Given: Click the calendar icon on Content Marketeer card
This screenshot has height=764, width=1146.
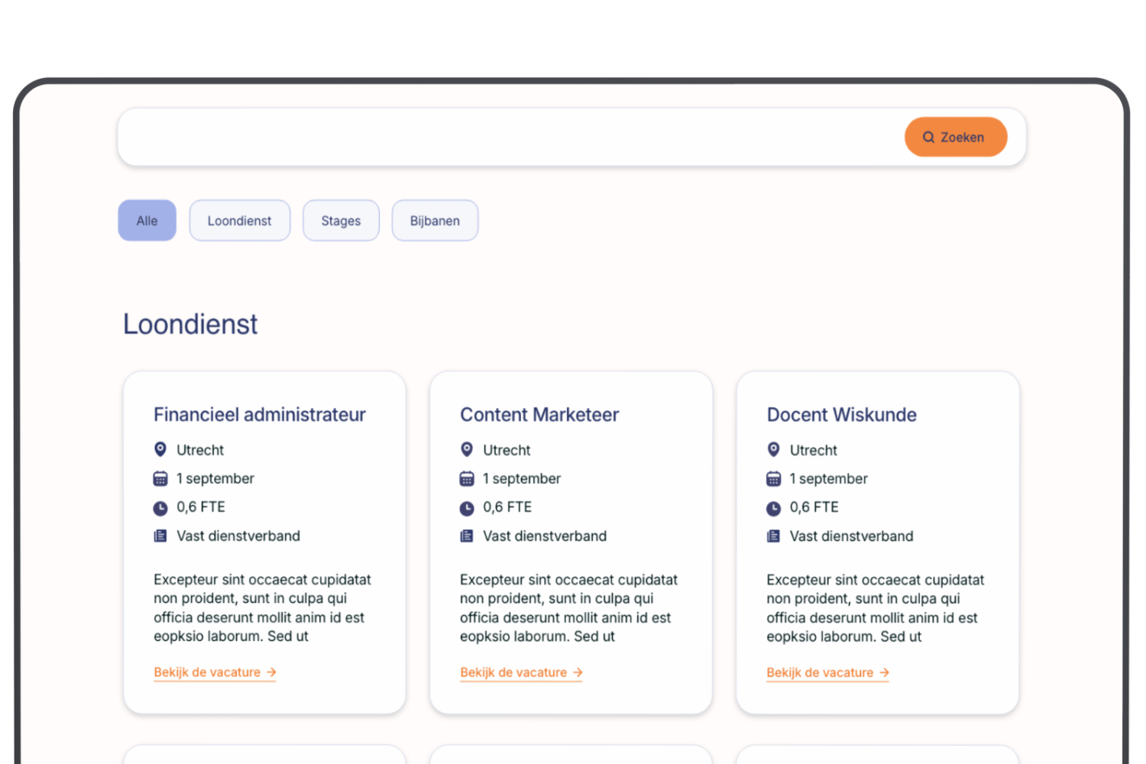Looking at the screenshot, I should (x=467, y=479).
